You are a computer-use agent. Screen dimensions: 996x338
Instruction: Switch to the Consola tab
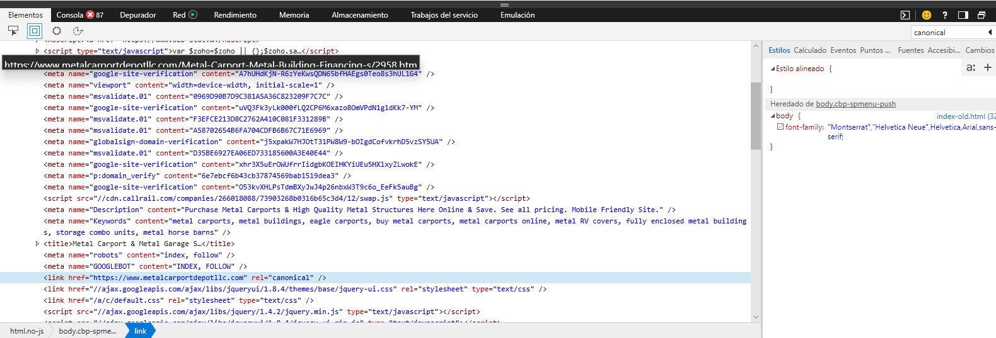[x=70, y=14]
